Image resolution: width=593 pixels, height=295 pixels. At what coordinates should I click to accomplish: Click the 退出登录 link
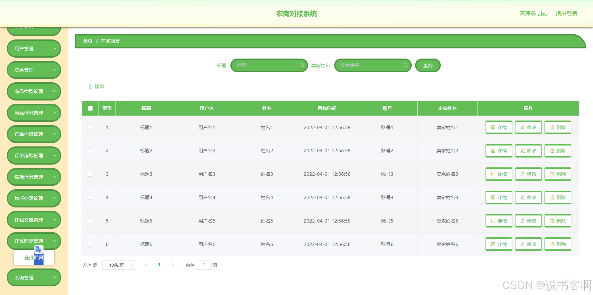click(566, 14)
